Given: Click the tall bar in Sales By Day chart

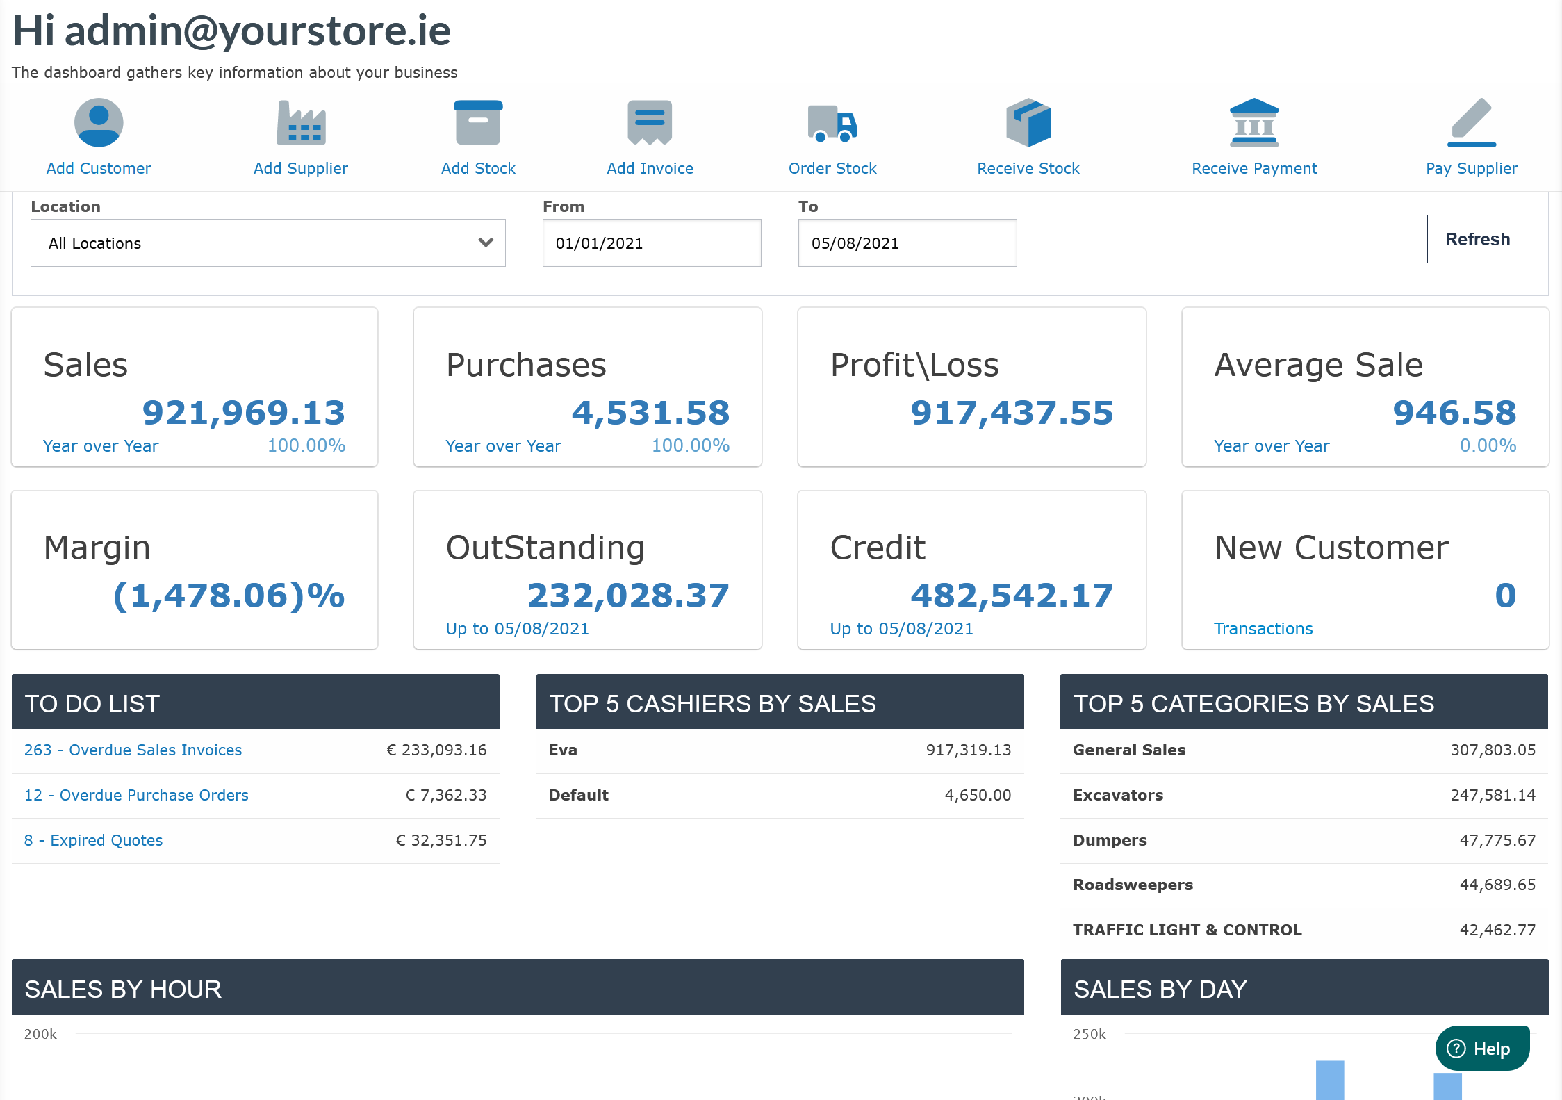Looking at the screenshot, I should coord(1329,1080).
